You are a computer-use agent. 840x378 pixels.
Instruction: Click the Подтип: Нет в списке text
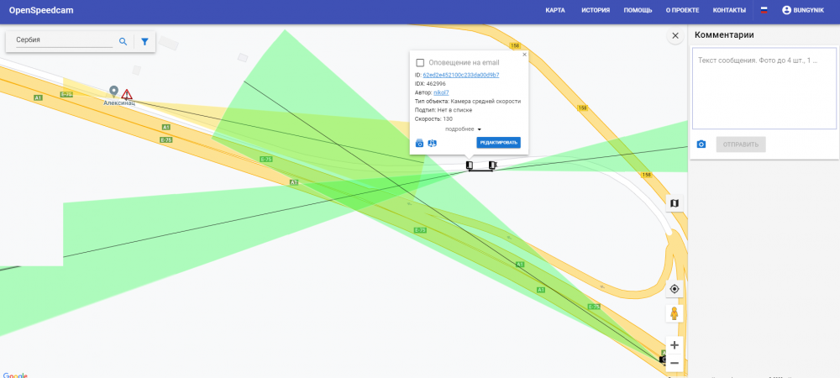[443, 110]
